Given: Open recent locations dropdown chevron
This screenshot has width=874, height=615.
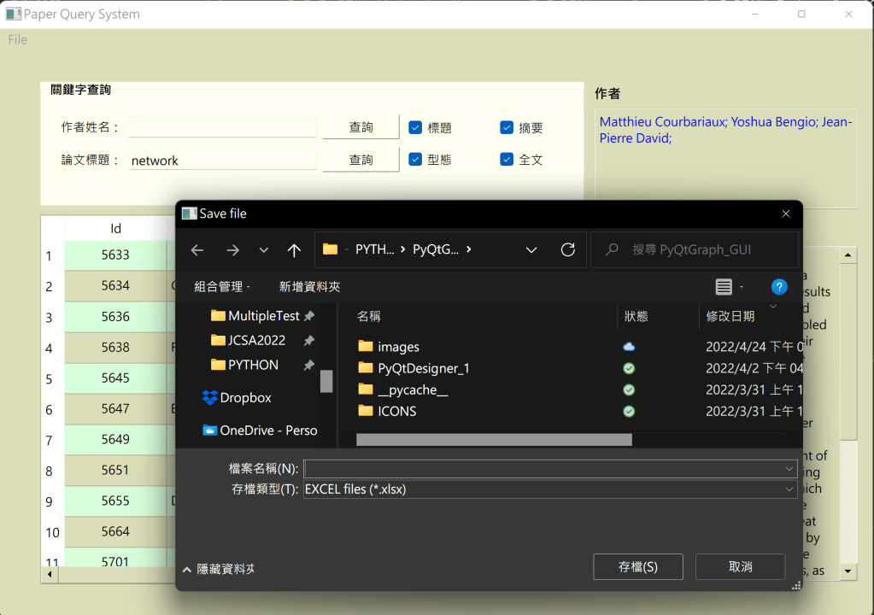Looking at the screenshot, I should [x=263, y=250].
